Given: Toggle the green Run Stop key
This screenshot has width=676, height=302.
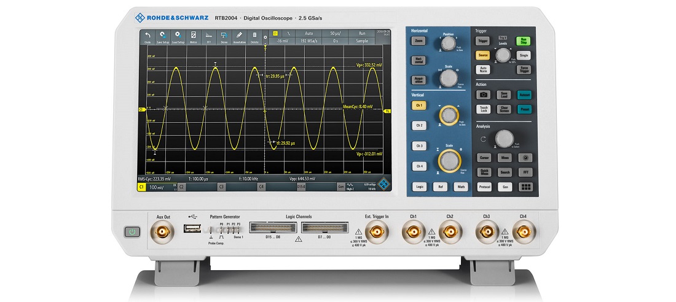Looking at the screenshot, I should pos(524,41).
